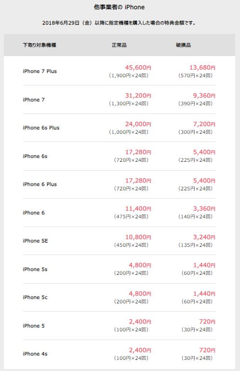Screen dimensions: 240x371
Task: Click the 破損品 column header
Action: point(183,45)
